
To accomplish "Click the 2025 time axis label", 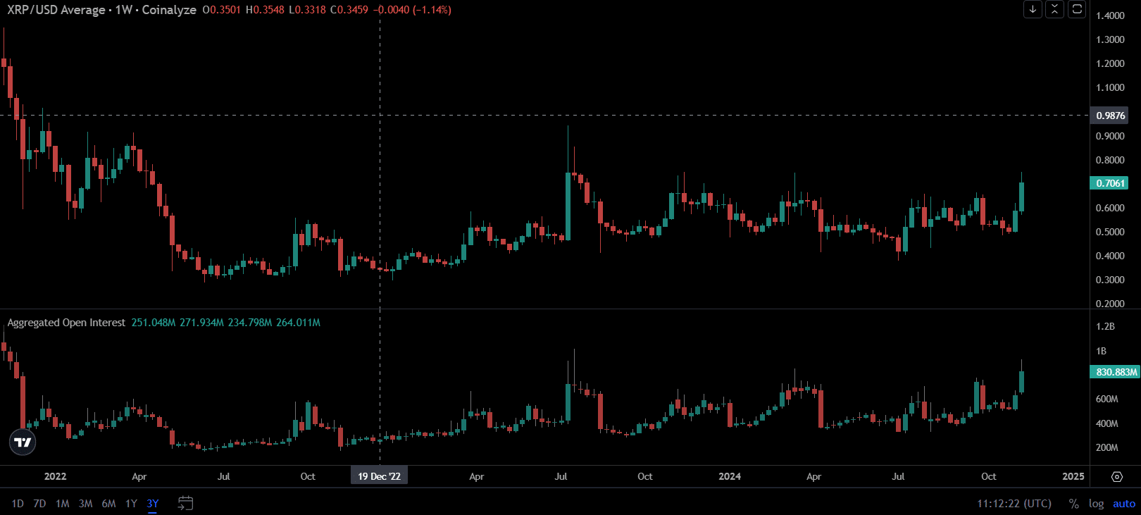I will (x=1073, y=476).
